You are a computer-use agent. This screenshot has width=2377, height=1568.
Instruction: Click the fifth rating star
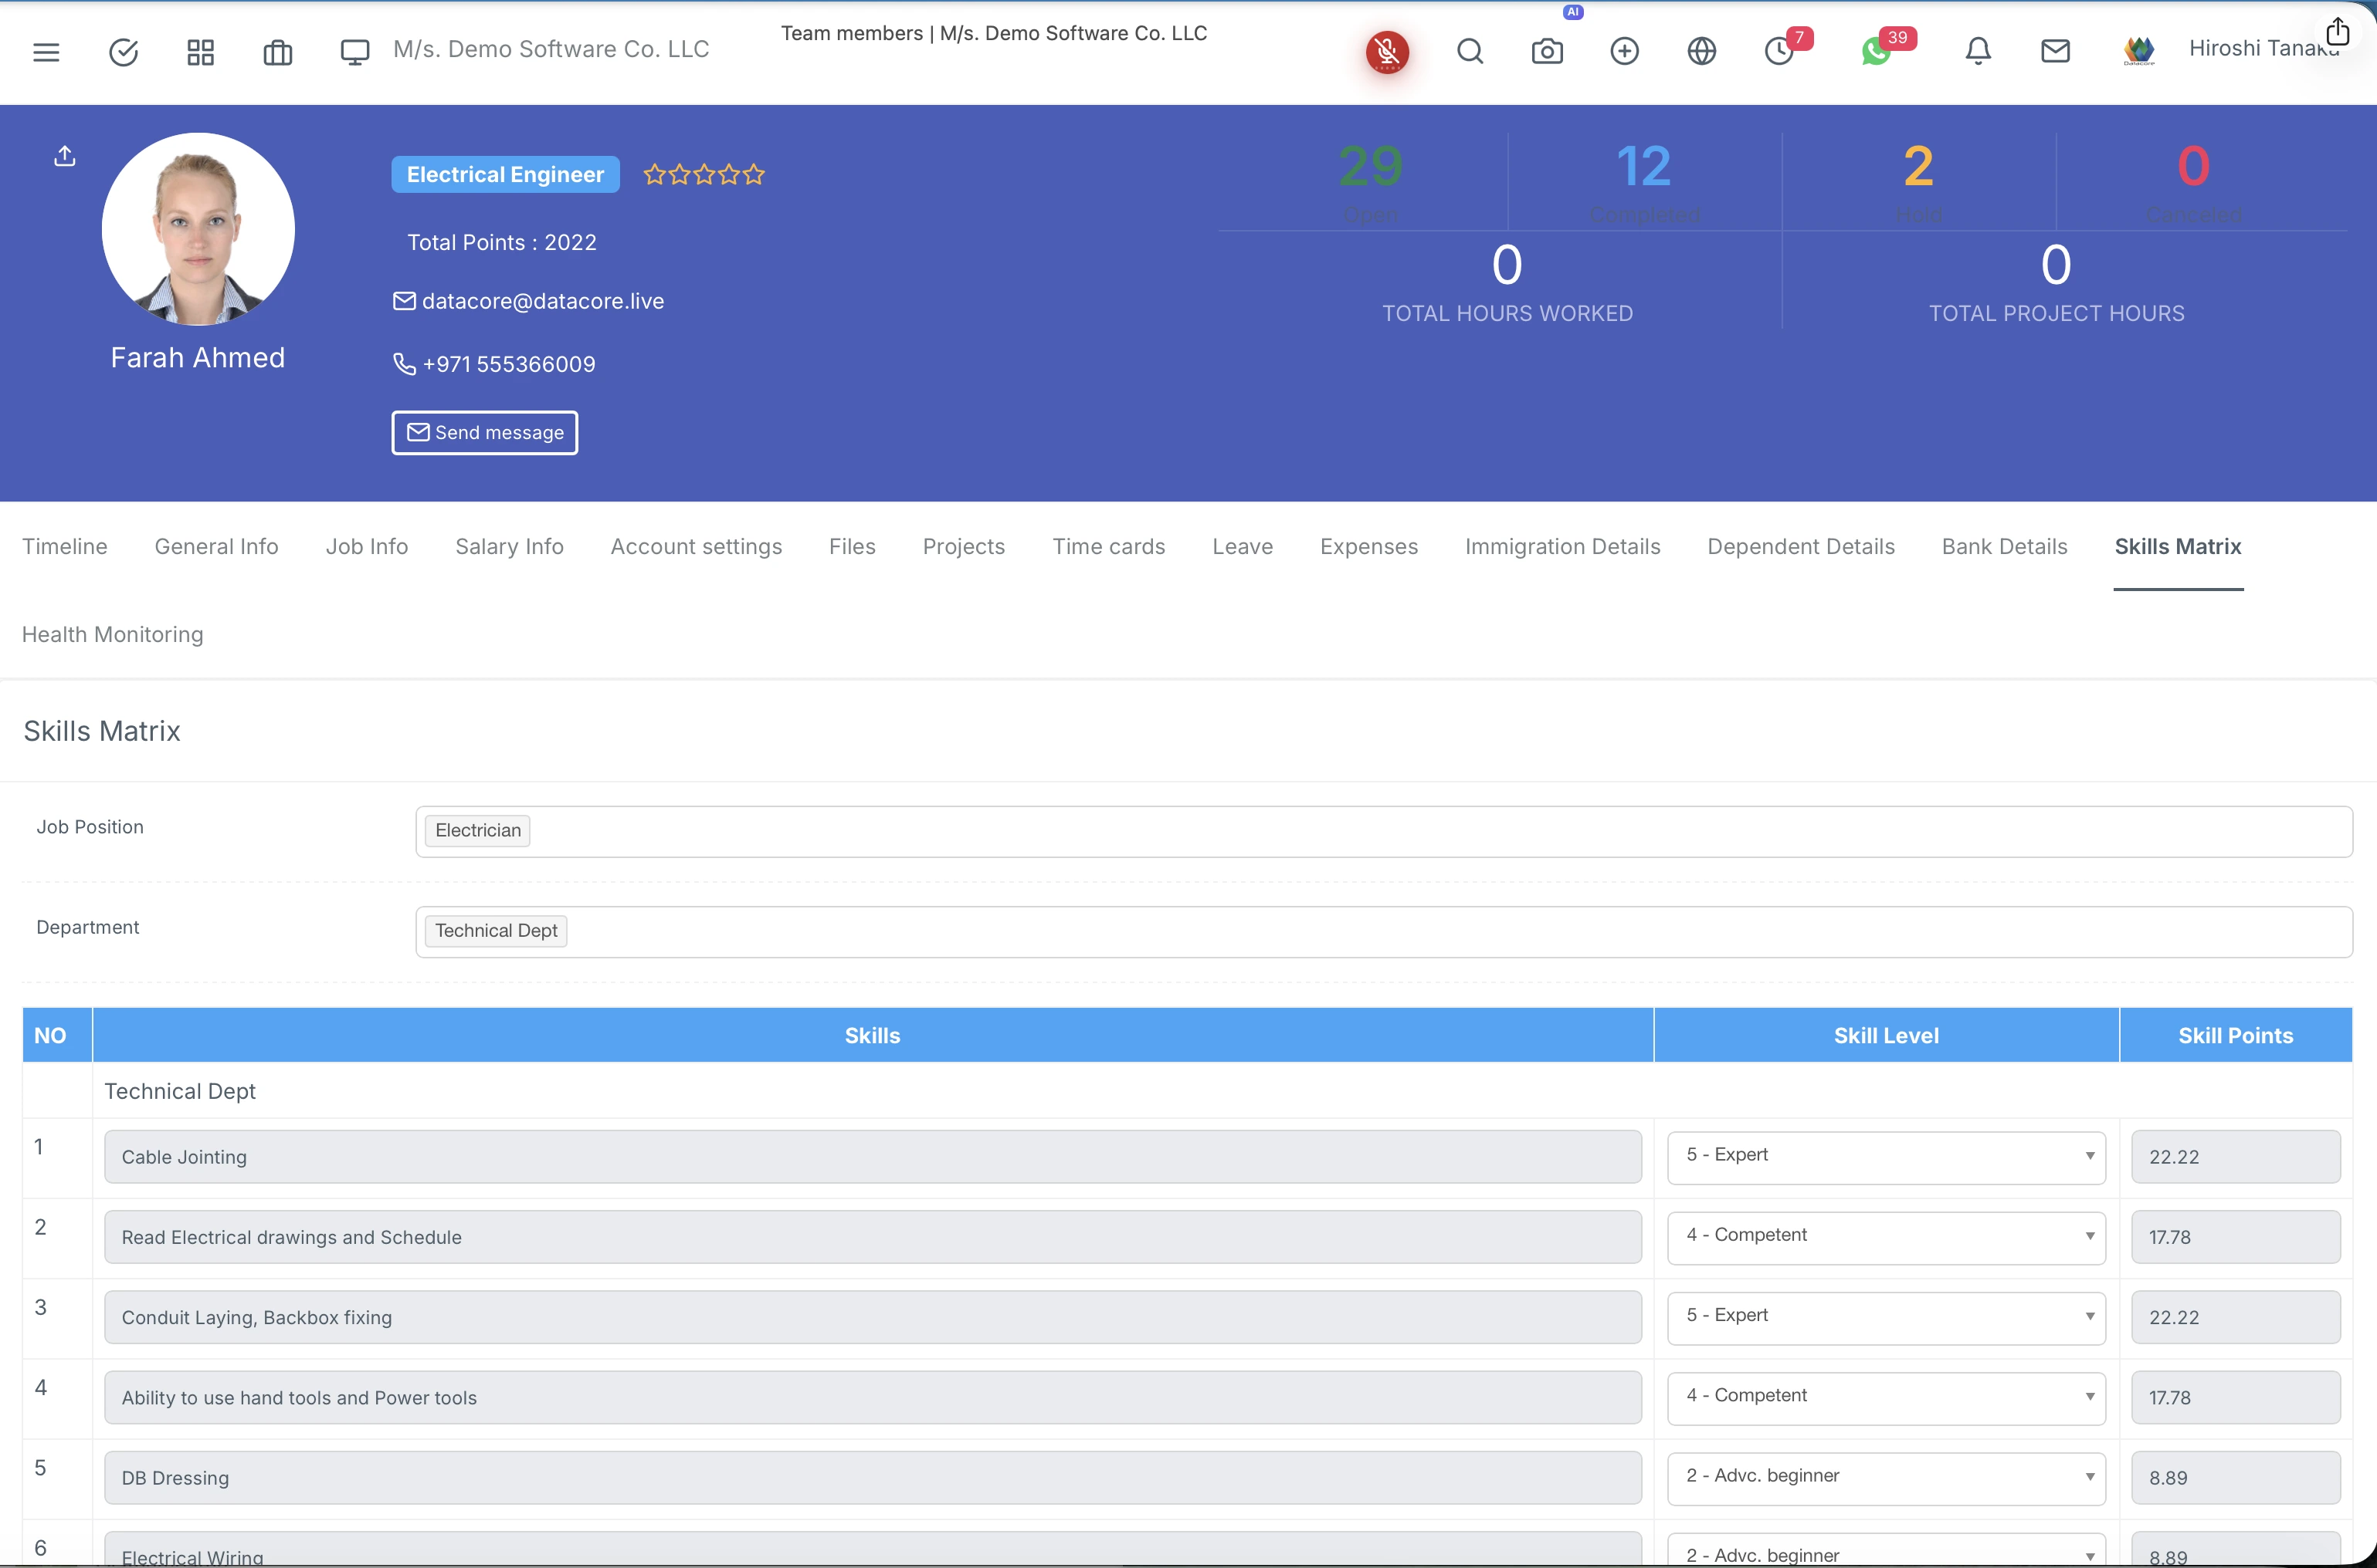pos(754,175)
